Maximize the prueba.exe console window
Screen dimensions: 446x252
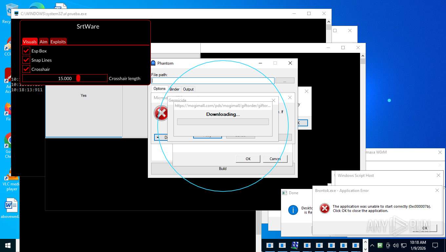tap(309, 13)
